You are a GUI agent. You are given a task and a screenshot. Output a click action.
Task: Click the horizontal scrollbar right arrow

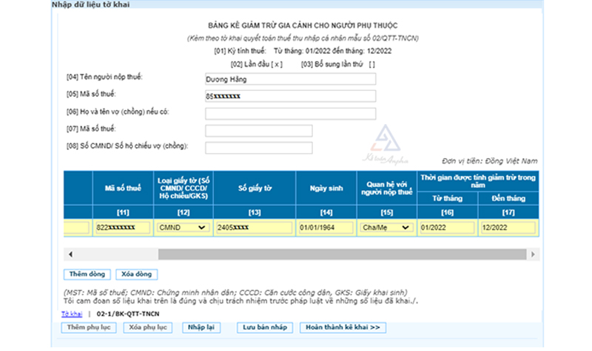533,254
